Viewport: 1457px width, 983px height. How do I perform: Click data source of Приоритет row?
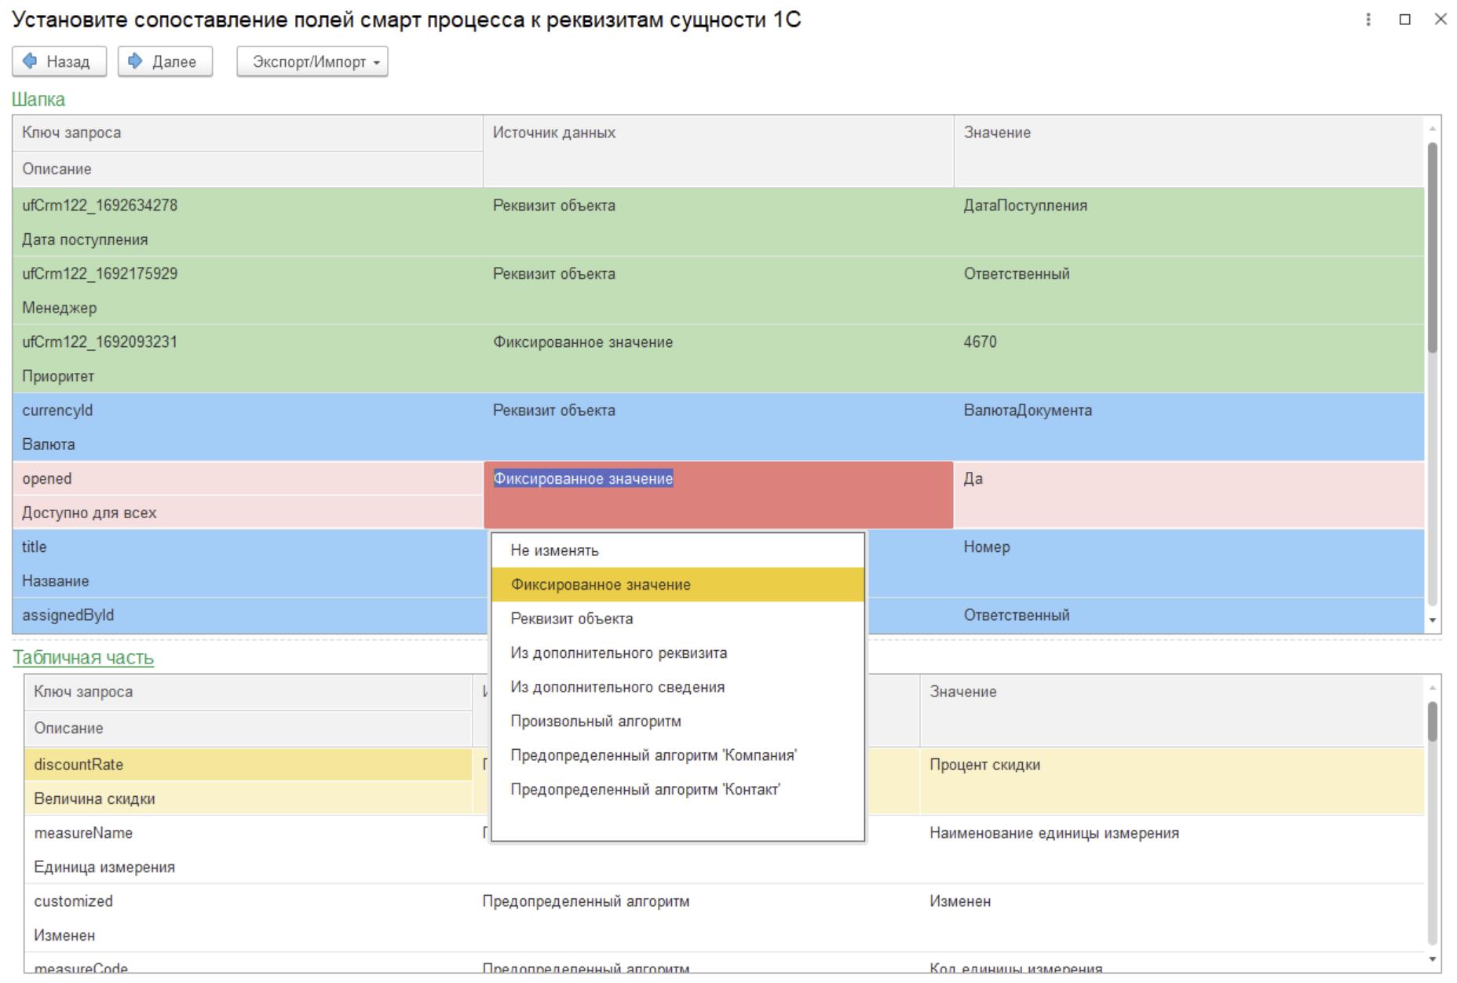tap(718, 359)
